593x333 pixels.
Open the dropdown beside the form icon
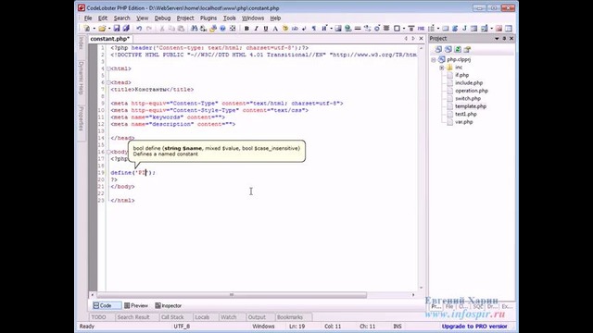404,29
